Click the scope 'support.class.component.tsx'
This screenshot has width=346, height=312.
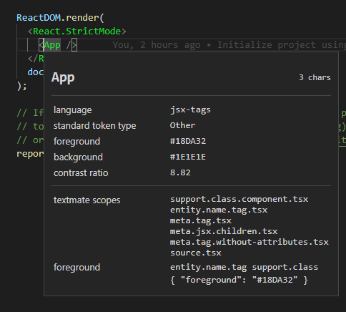click(239, 199)
